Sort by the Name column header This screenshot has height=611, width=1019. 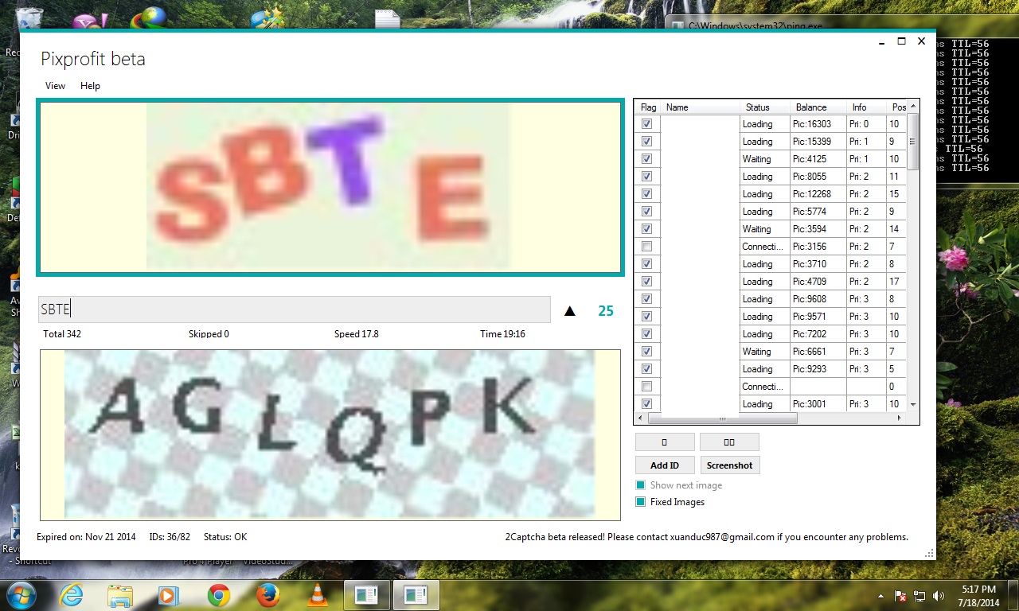point(701,107)
